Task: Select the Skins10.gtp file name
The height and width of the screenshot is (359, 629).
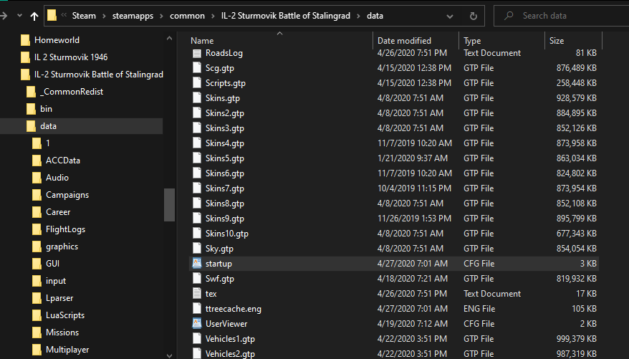Action: point(227,234)
